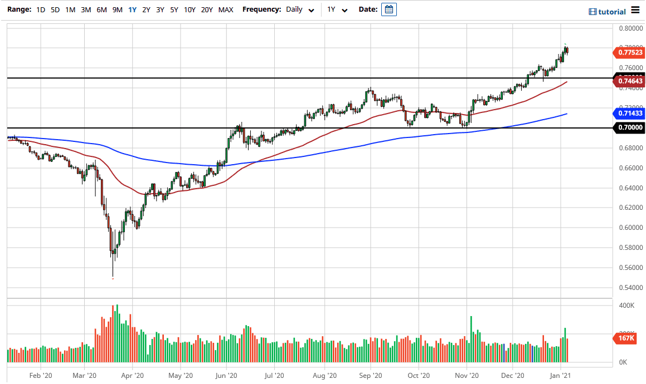Select the 1M range option
This screenshot has height=384, width=646.
click(70, 9)
